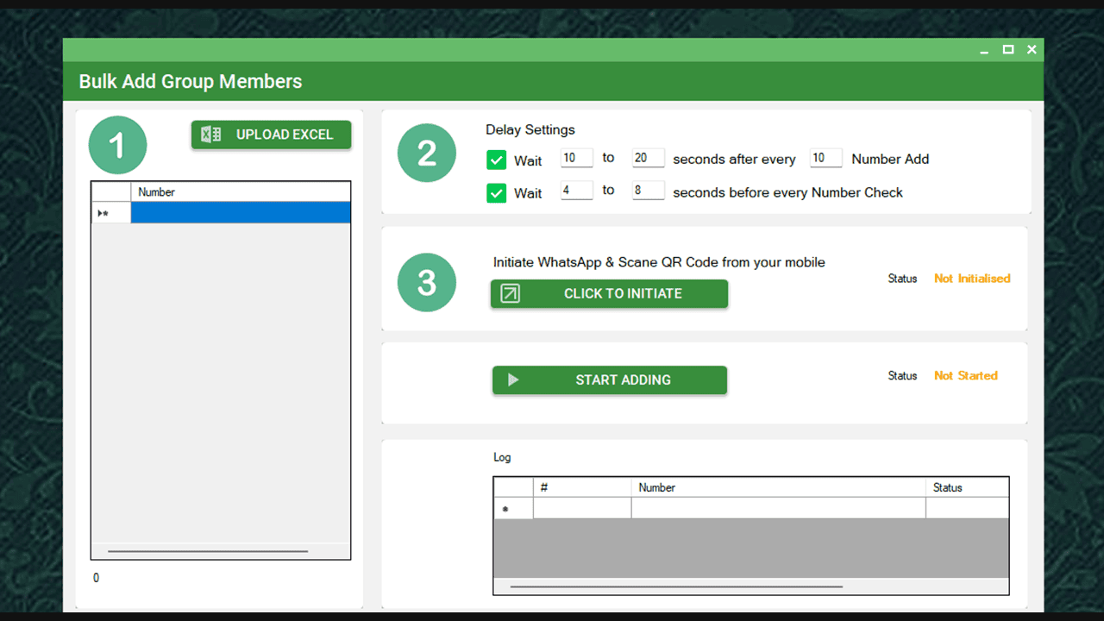
Task: Click the Status column header in Log
Action: point(966,487)
